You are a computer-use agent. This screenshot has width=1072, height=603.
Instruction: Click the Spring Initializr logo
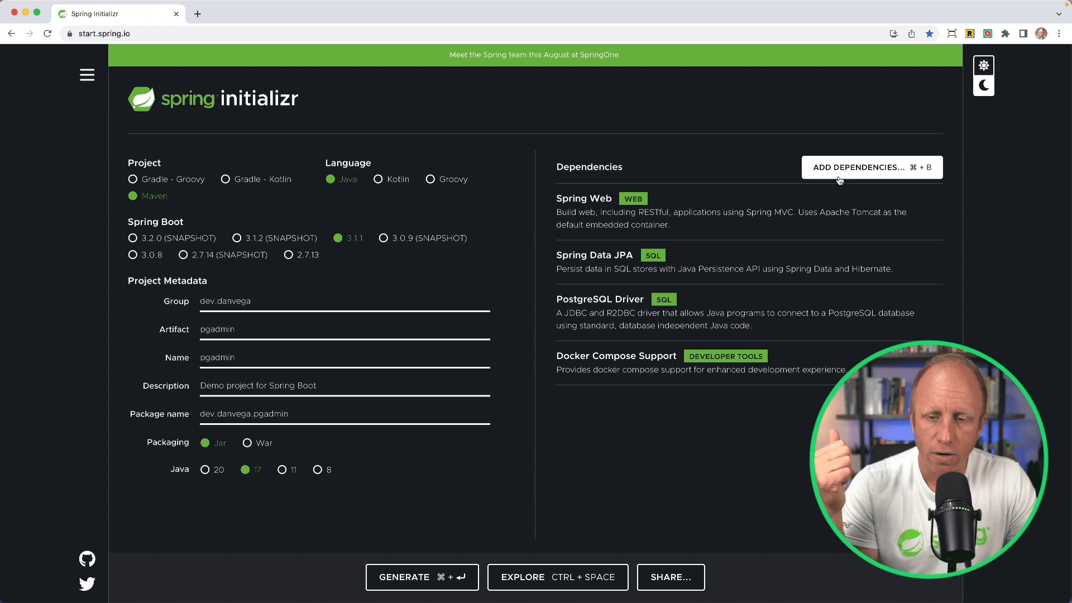(213, 98)
